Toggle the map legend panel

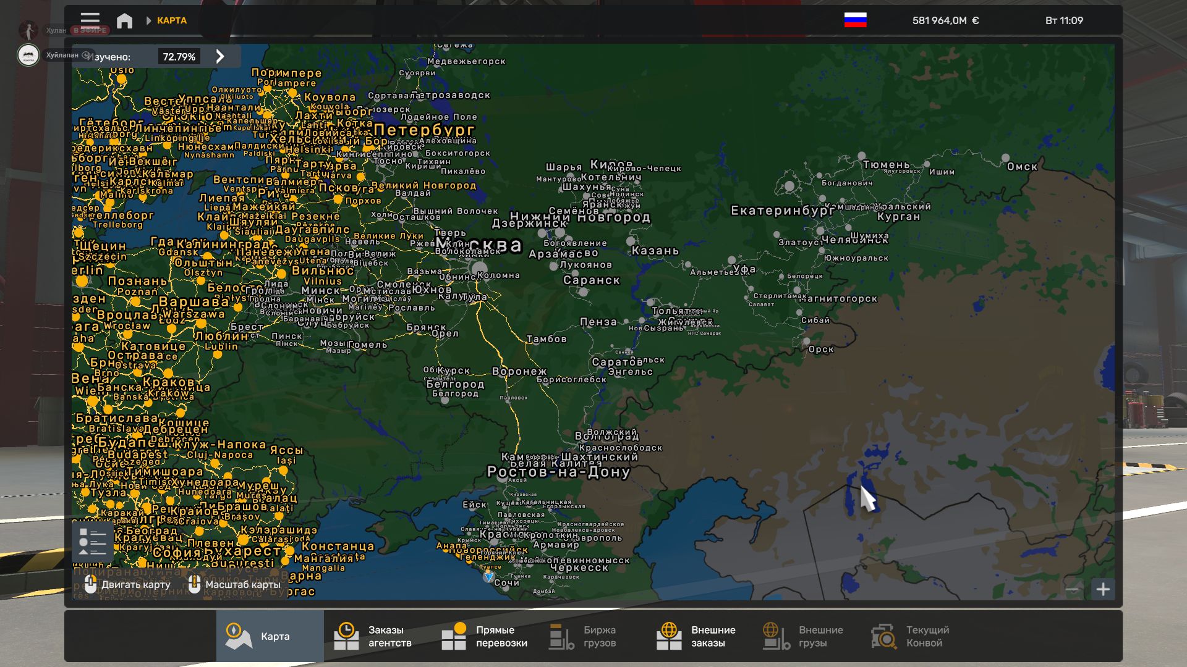click(x=93, y=542)
